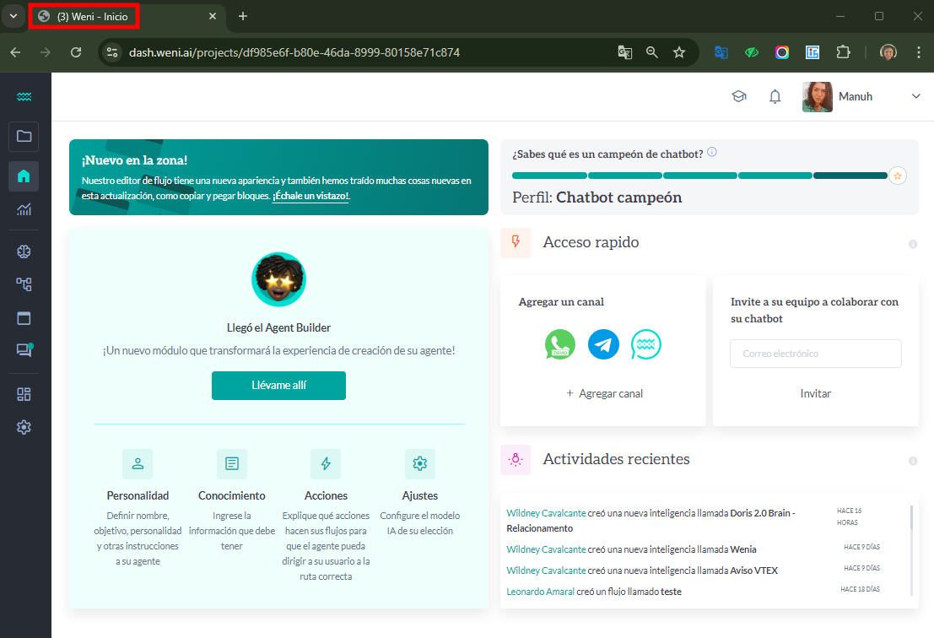This screenshot has width=934, height=638.
Task: Click the graduation cap academy icon
Action: [x=739, y=96]
